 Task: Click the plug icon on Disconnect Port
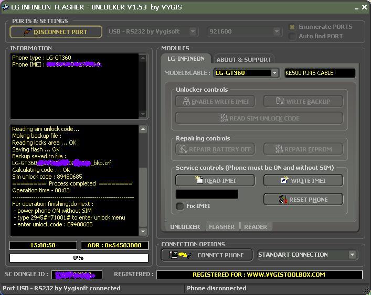tap(27, 32)
